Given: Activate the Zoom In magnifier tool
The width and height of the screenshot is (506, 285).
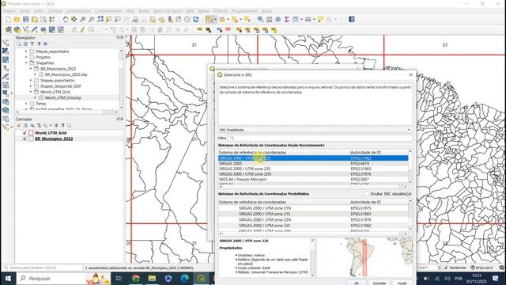Looking at the screenshot, I should [x=83, y=19].
